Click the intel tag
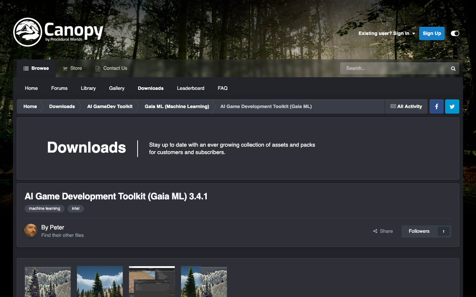 (76, 209)
